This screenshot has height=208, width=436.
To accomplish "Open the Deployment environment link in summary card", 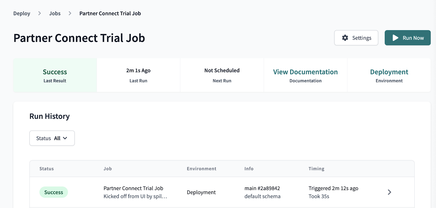I will pos(389,72).
